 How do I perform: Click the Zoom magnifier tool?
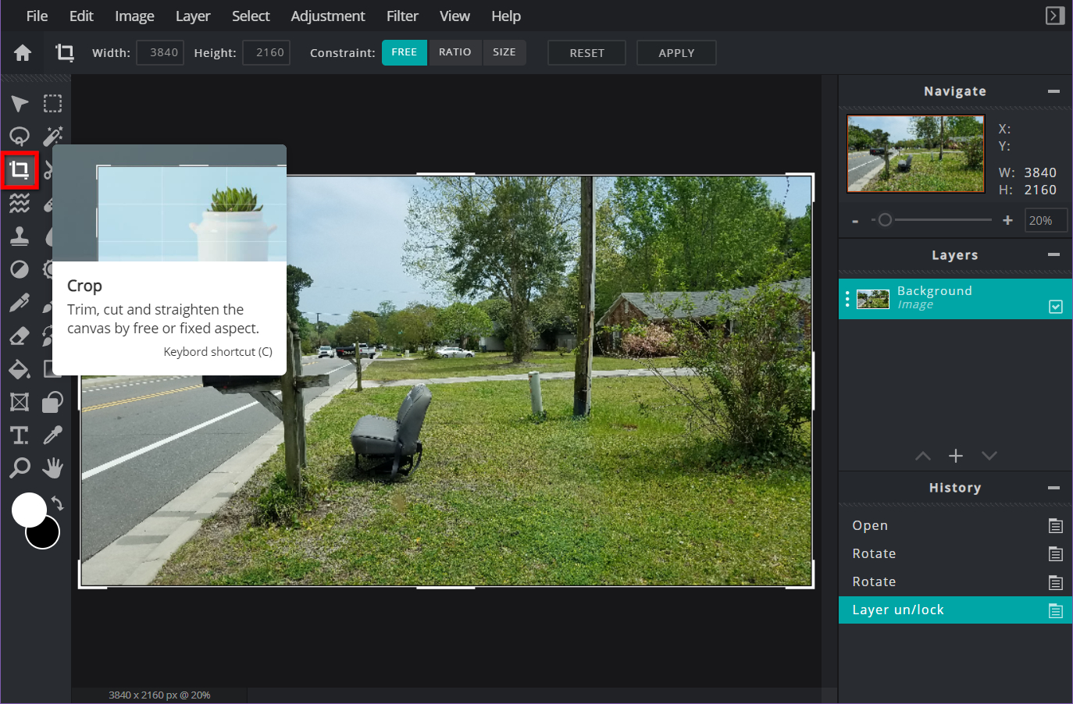coord(20,468)
